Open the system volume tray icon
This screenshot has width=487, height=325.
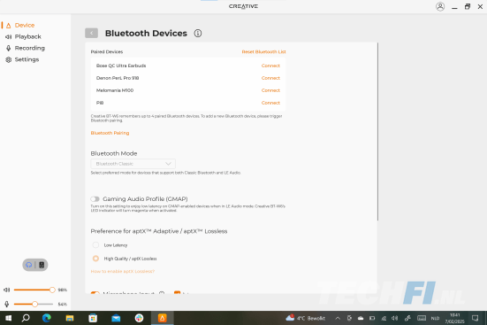coord(395,318)
